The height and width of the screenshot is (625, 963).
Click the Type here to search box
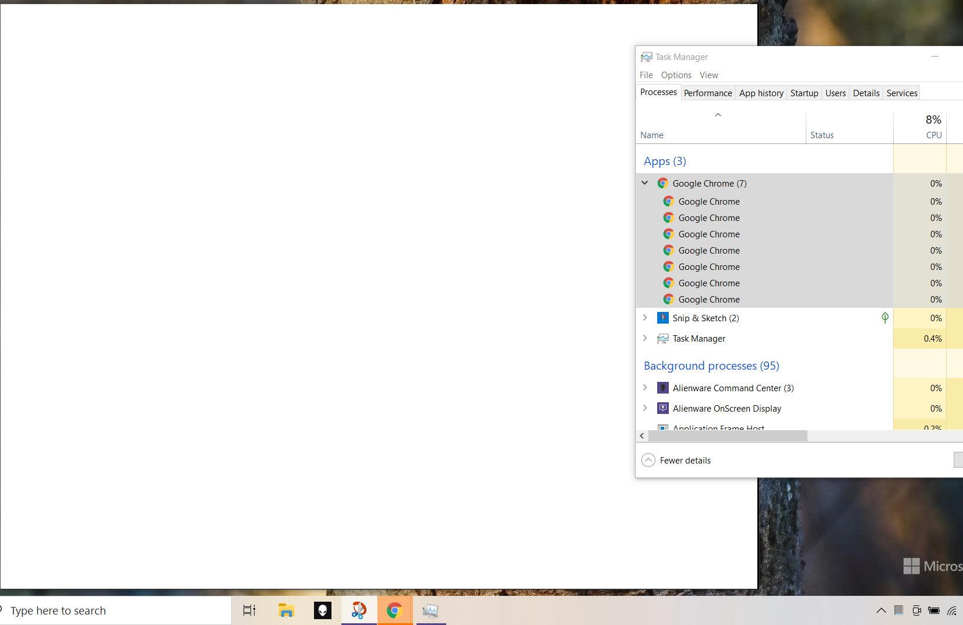point(115,610)
